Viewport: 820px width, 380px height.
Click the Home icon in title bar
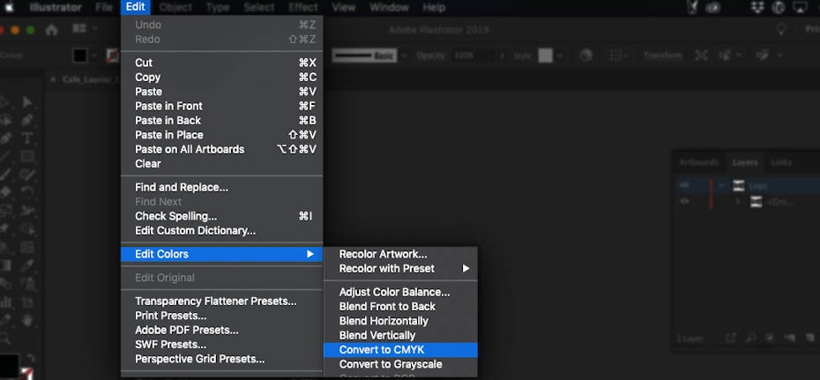[51, 30]
